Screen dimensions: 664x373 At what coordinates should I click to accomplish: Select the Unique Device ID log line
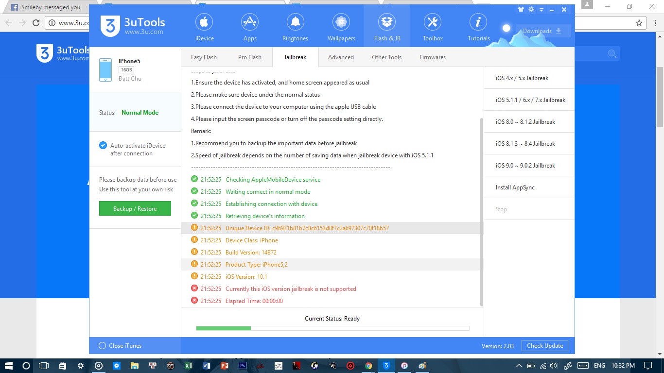click(331, 228)
